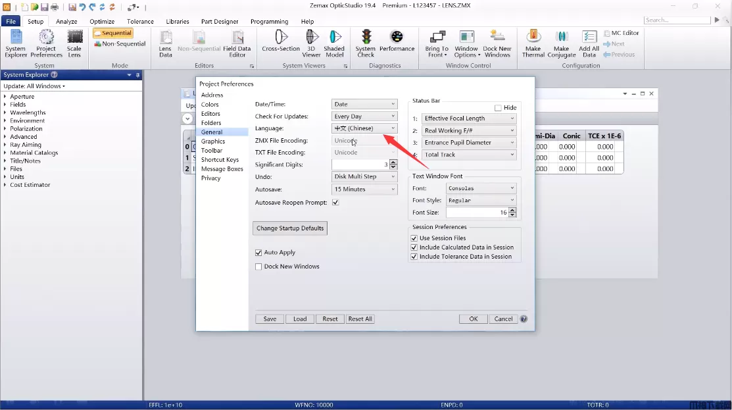
Task: Switch to the Analyze ribbon tab
Action: tap(66, 21)
